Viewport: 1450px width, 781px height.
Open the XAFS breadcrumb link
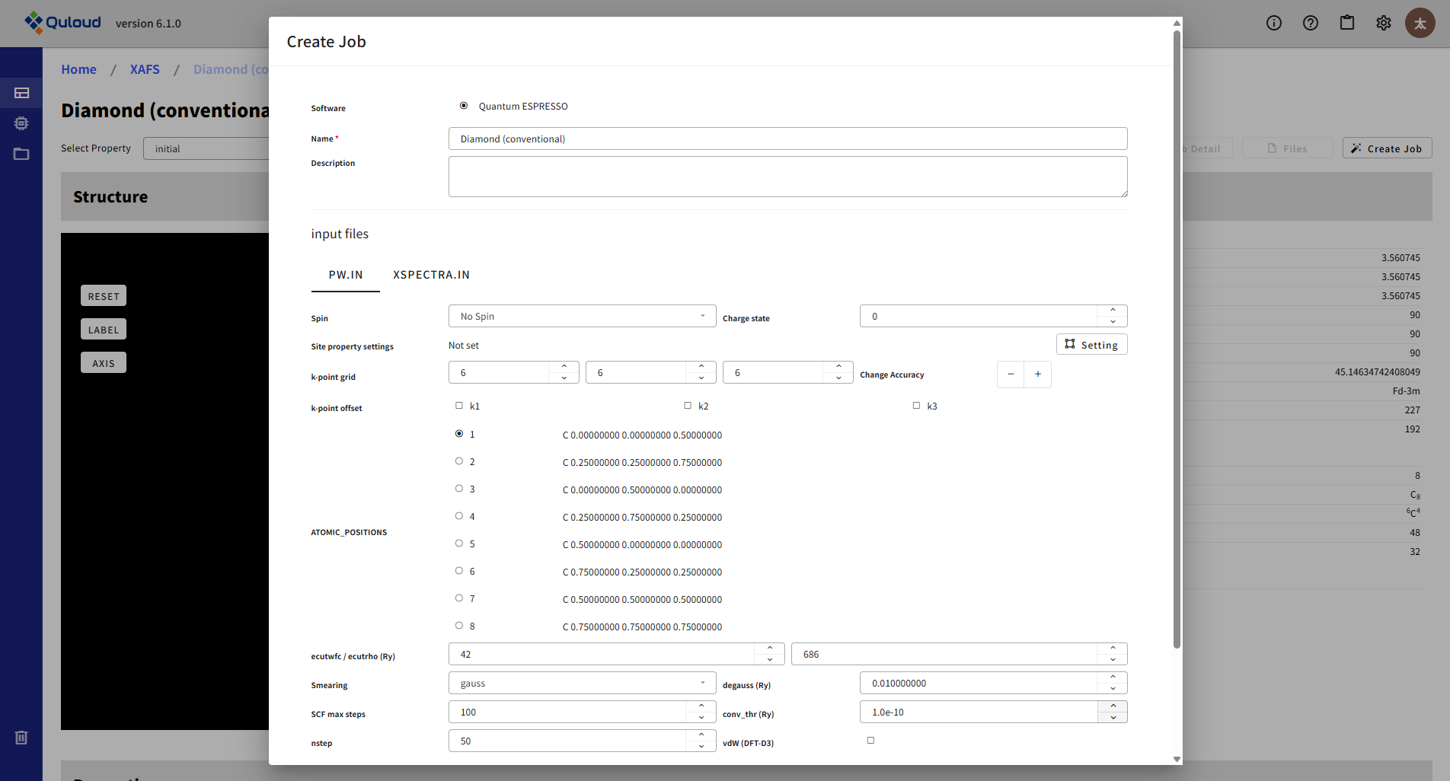tap(145, 69)
